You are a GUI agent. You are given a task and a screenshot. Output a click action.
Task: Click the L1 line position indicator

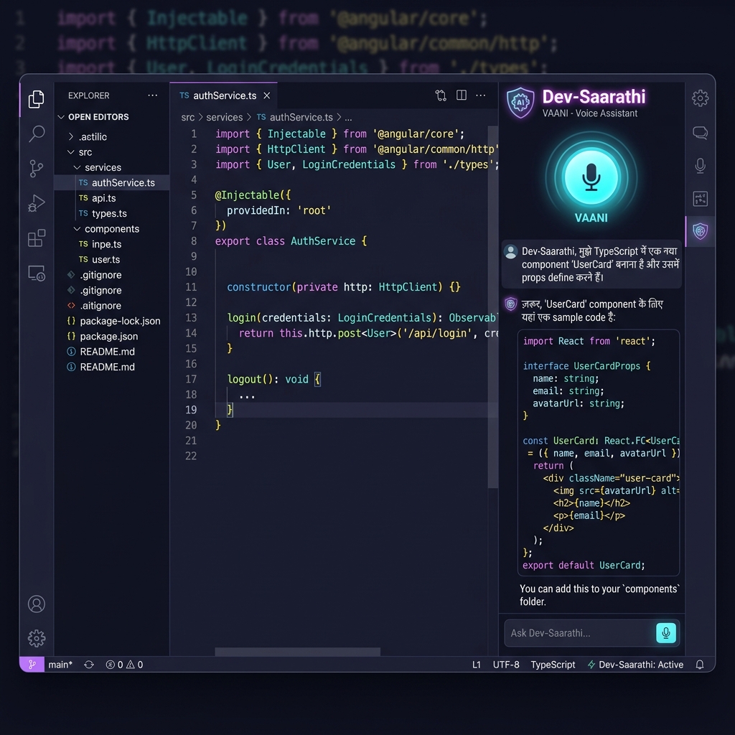click(x=477, y=664)
